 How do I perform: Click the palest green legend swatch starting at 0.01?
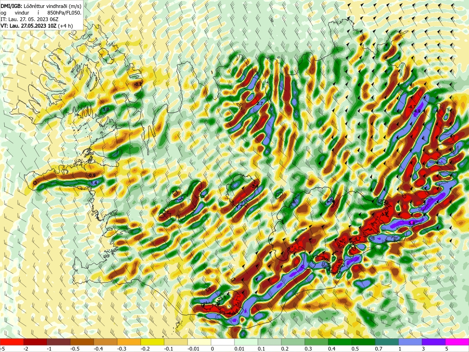point(246,342)
